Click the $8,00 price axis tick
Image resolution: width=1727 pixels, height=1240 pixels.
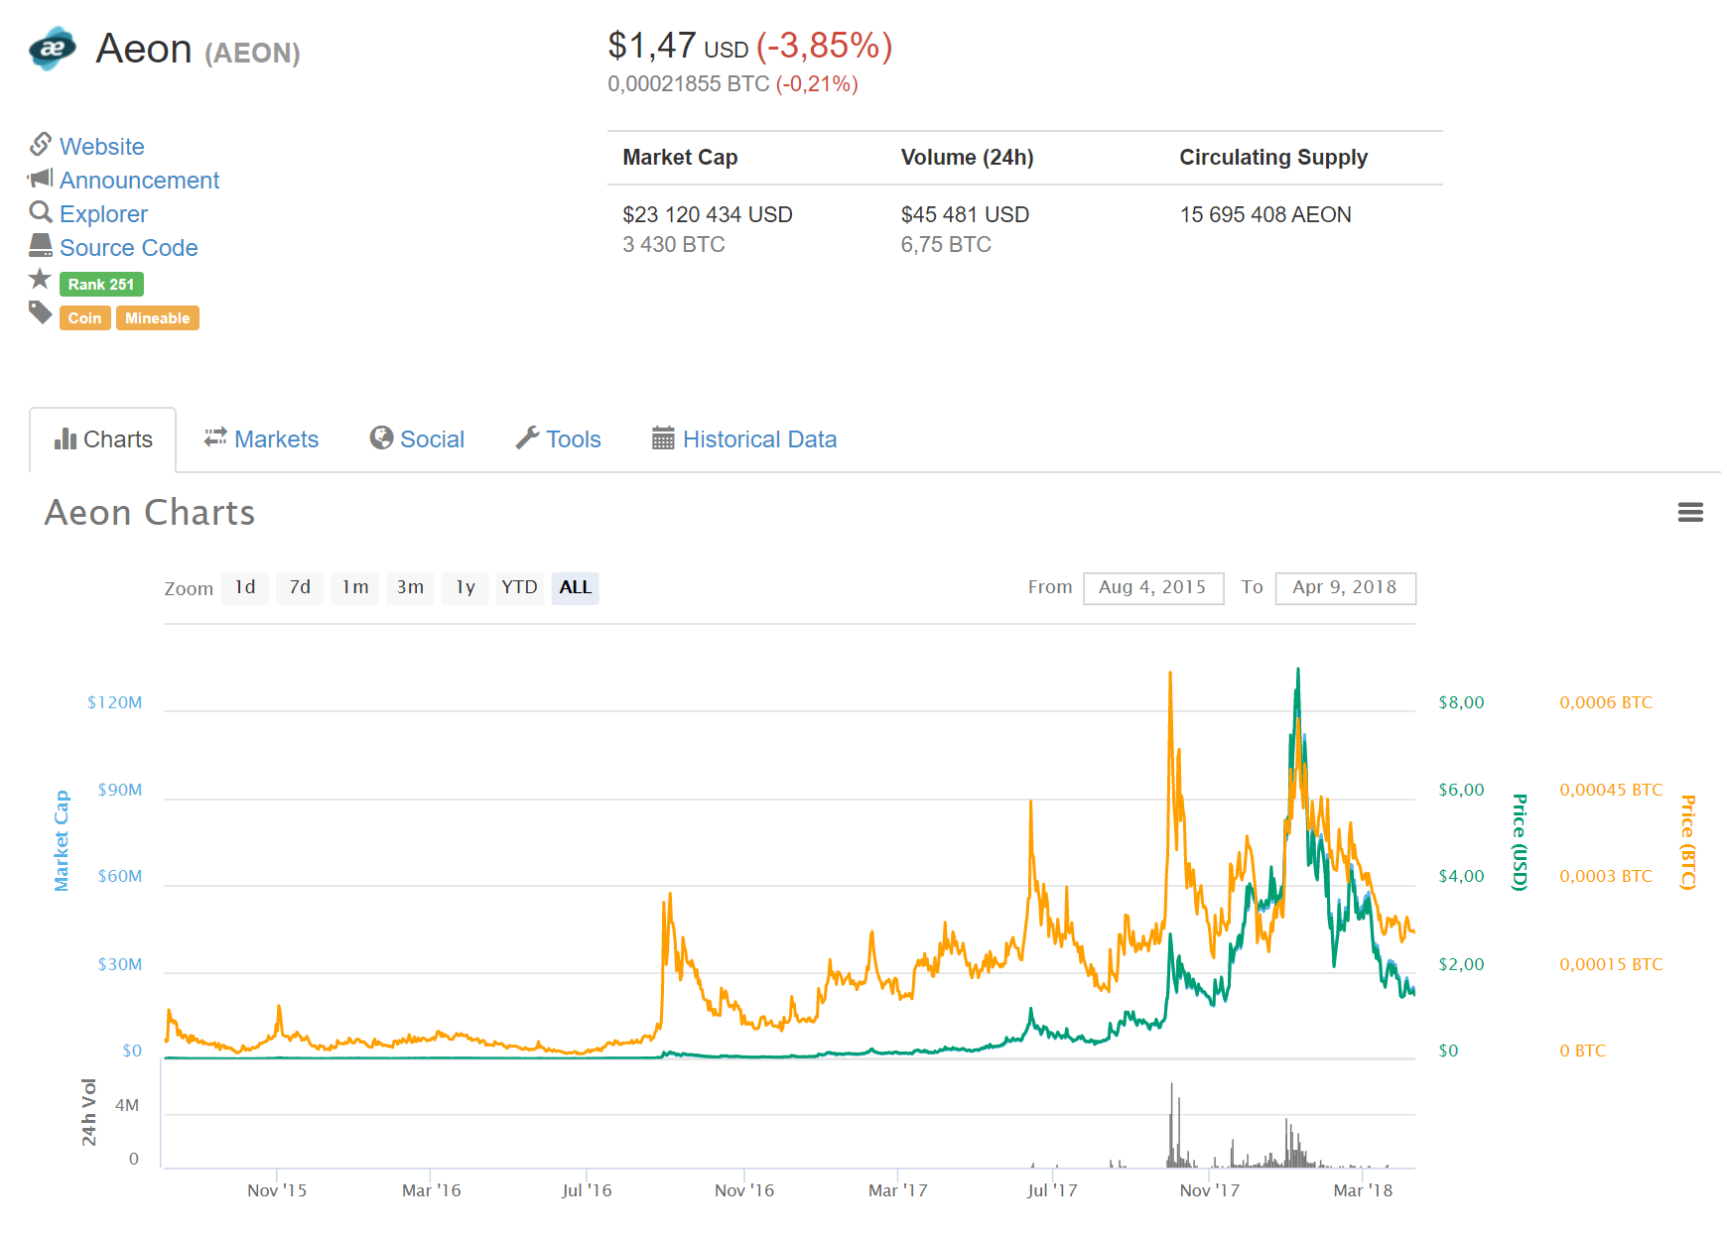pos(1461,702)
